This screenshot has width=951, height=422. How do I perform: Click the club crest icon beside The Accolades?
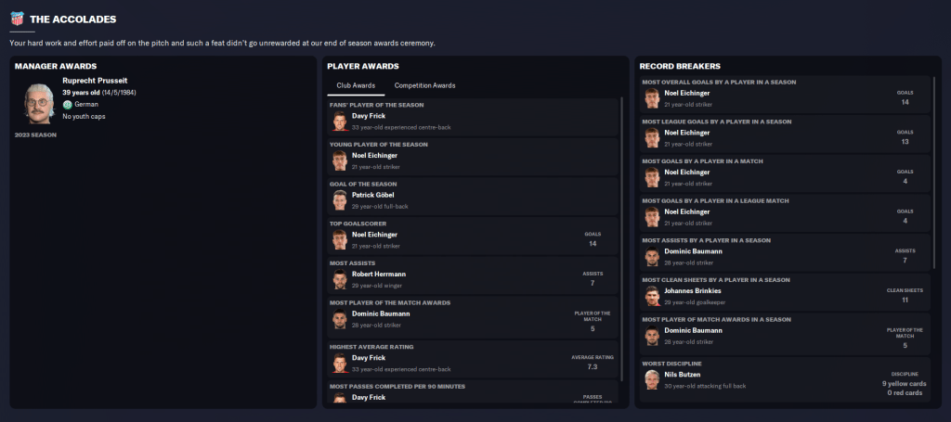[x=17, y=19]
